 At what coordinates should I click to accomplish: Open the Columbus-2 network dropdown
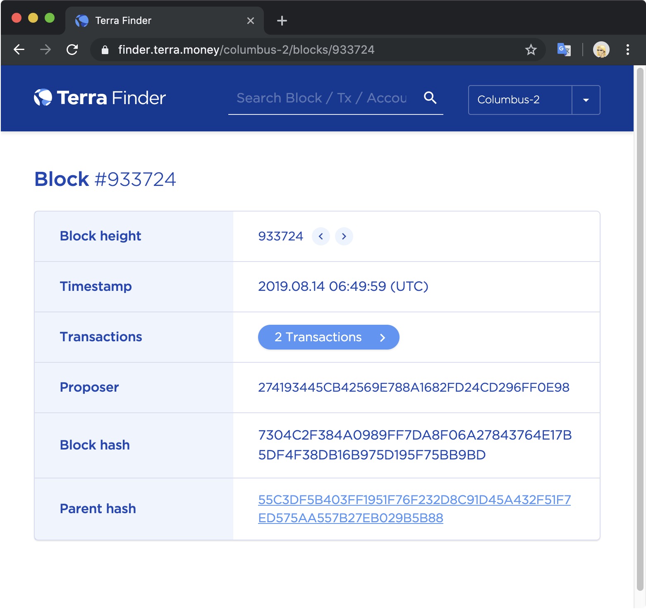[534, 100]
